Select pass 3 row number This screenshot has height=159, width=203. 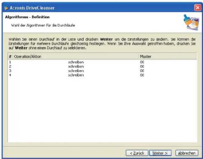10,71
